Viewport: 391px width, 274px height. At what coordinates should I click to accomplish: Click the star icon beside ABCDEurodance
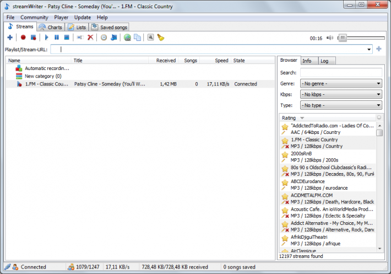[x=285, y=182]
